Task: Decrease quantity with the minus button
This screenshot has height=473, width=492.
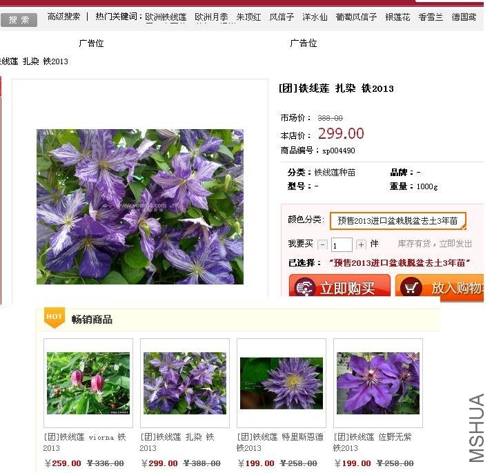Action: point(324,244)
